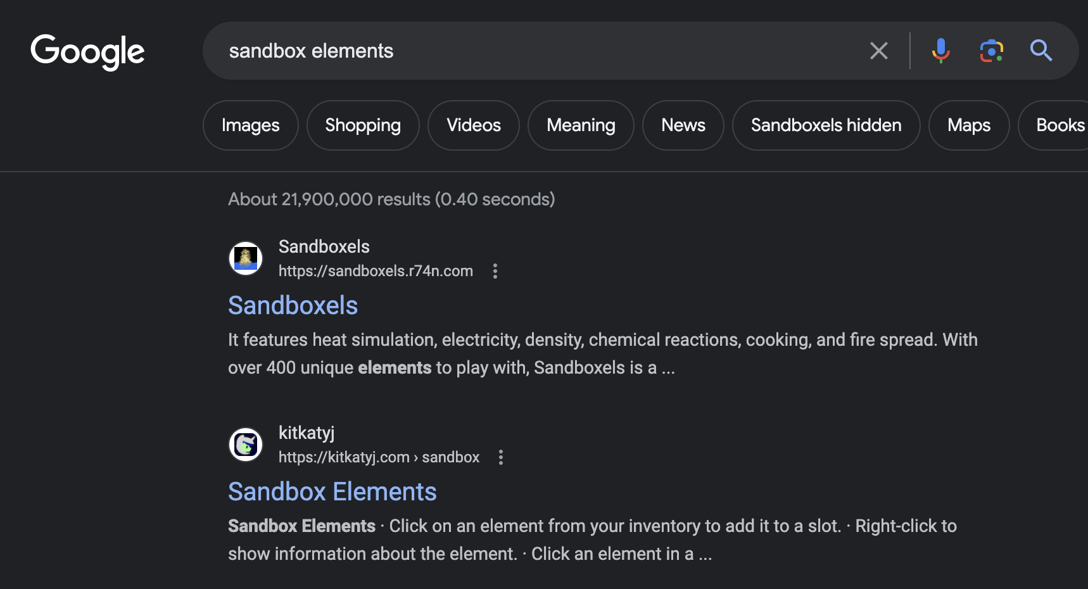Open the Shopping results filter
The height and width of the screenshot is (589, 1088).
pos(362,125)
